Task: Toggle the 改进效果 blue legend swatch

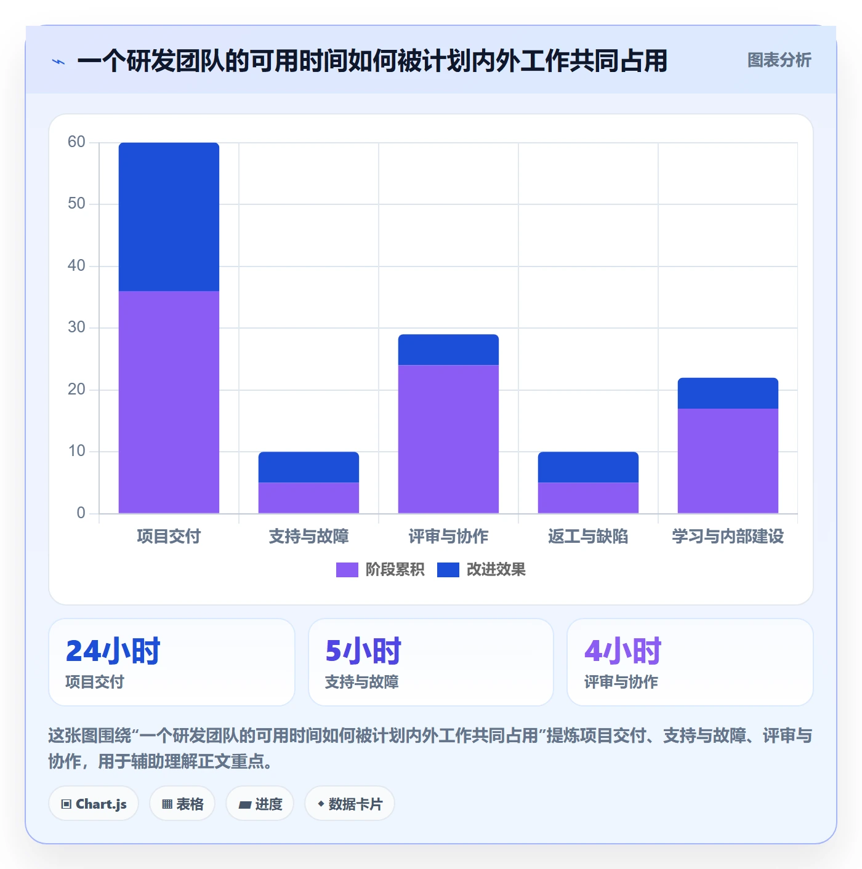Action: tap(448, 570)
